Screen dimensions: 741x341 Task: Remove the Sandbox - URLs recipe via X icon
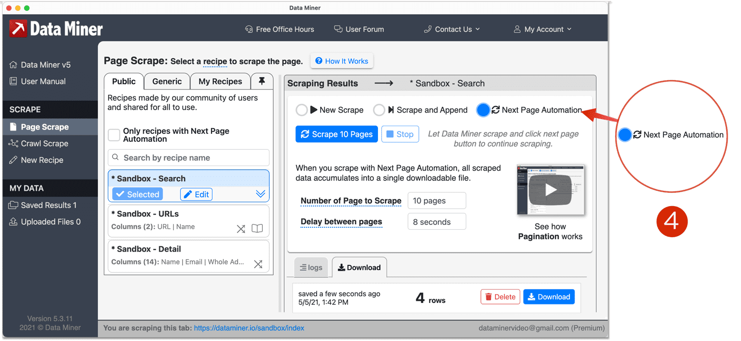(241, 229)
